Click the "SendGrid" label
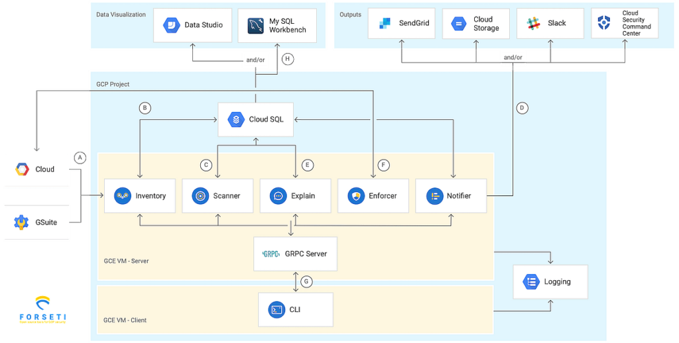 coord(414,23)
